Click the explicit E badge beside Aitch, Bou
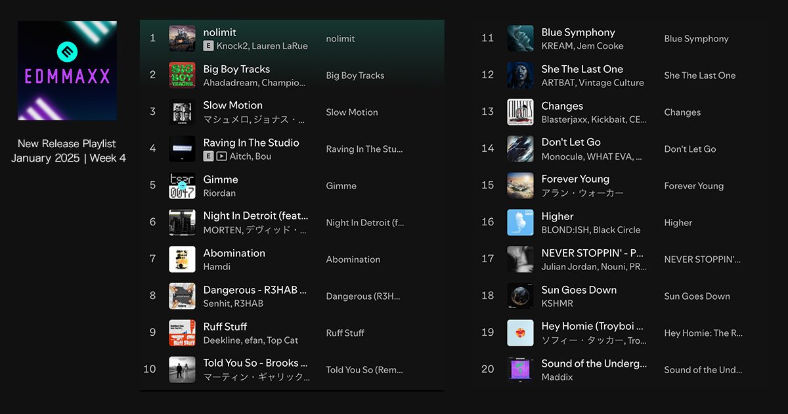Screen dimensions: 788x414 [208, 156]
